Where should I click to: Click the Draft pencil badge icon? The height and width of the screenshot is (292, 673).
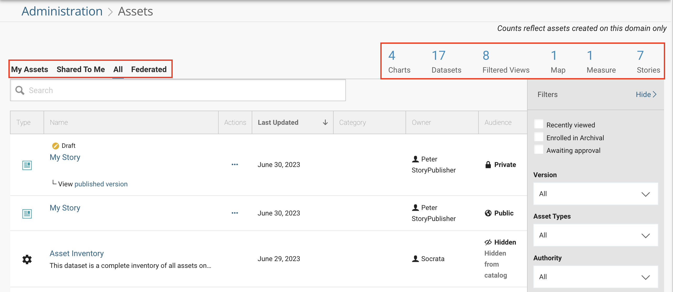tap(55, 146)
